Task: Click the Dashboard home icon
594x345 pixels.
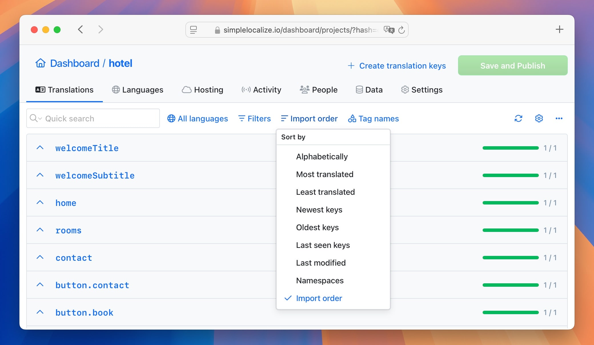Action: pos(41,63)
